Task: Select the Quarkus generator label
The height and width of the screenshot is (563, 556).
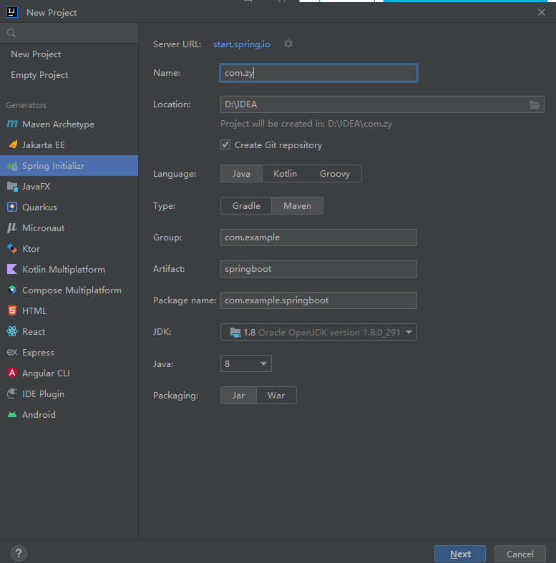Action: pos(39,207)
